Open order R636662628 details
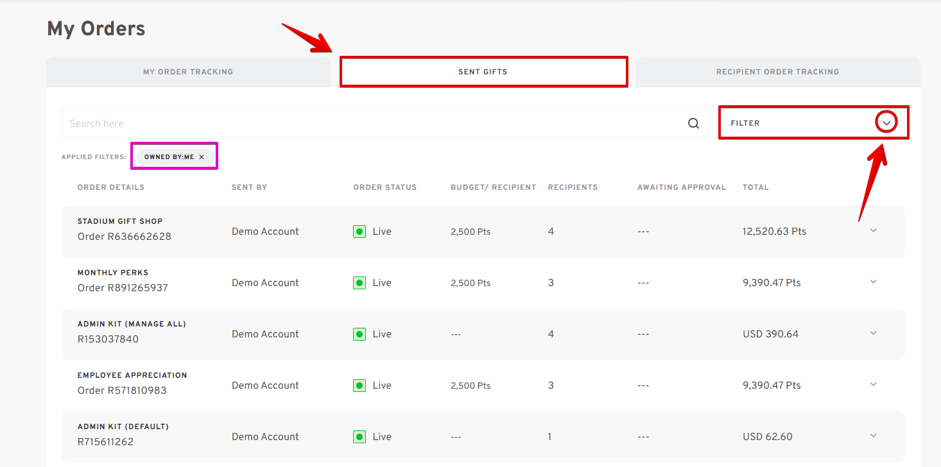This screenshot has width=941, height=467. point(125,237)
